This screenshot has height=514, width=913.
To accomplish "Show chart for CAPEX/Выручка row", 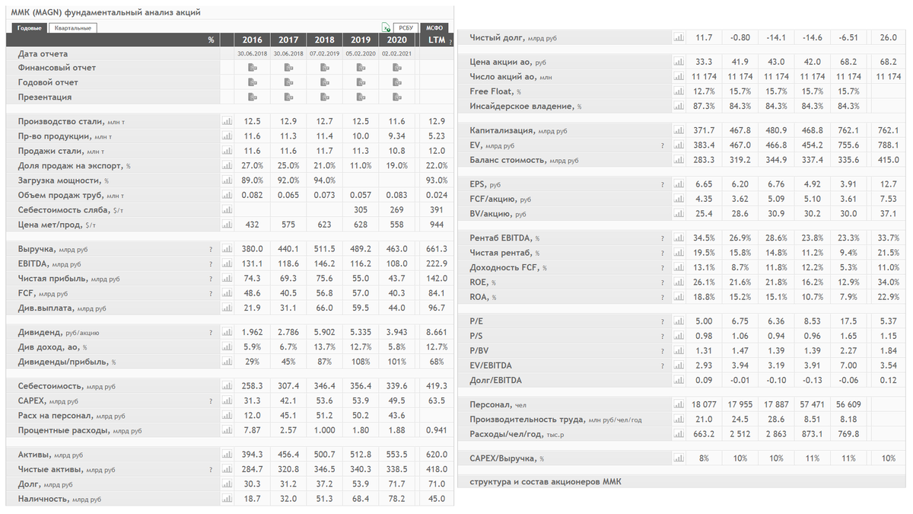I will tap(679, 458).
